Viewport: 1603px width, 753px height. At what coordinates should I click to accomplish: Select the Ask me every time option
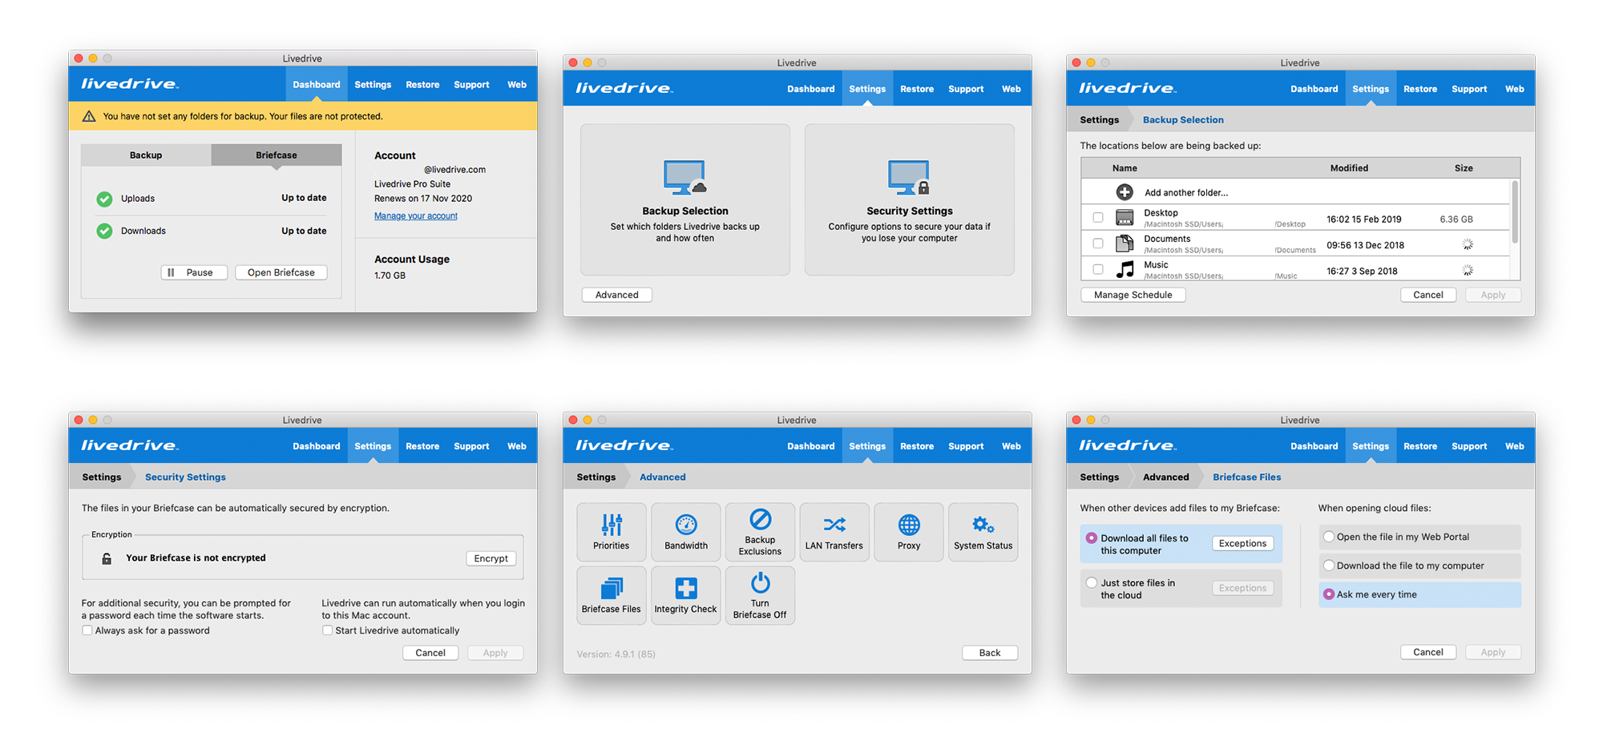[x=1329, y=594]
